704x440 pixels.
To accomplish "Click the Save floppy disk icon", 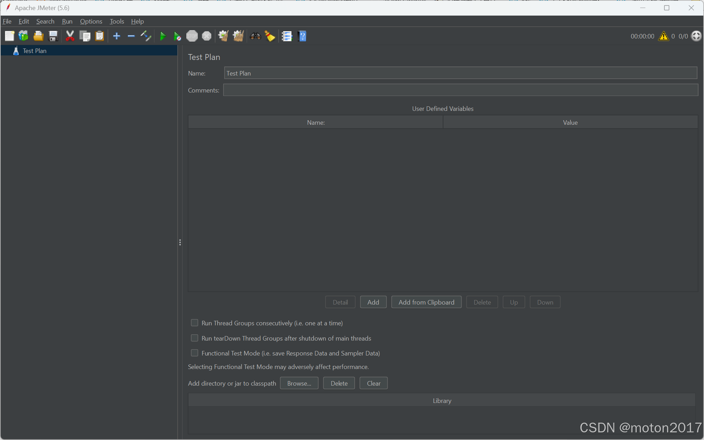I will click(x=53, y=36).
